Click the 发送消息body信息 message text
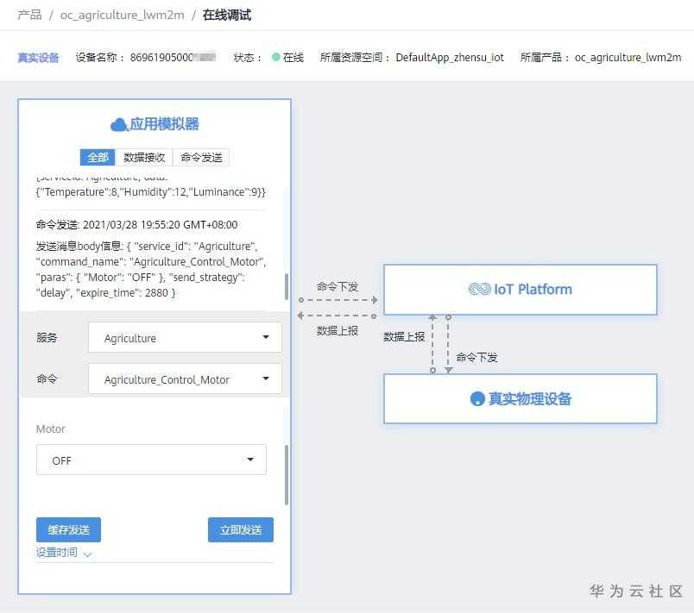Image resolution: width=694 pixels, height=613 pixels. tap(150, 269)
